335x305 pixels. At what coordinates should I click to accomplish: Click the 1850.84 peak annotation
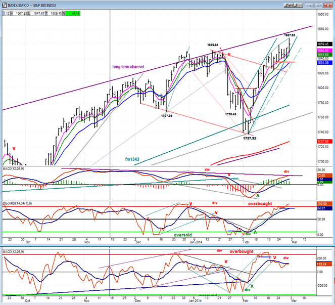[213, 45]
